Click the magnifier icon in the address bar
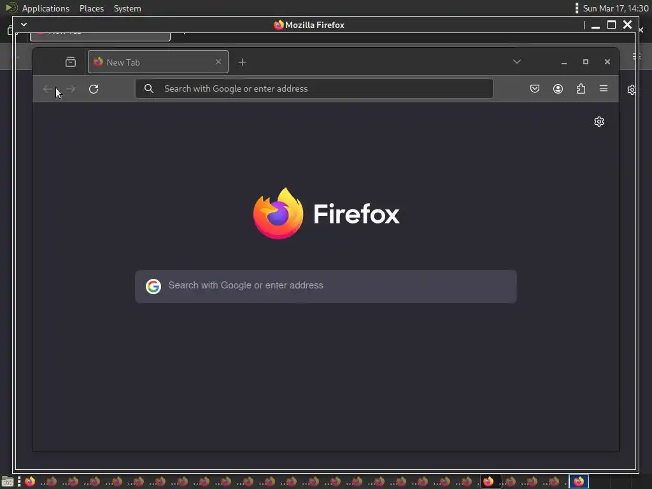The height and width of the screenshot is (489, 652). pos(149,89)
